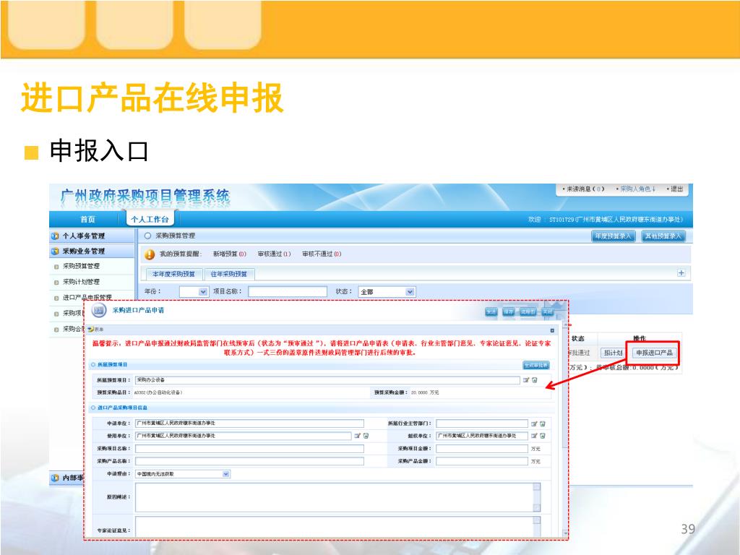
Task: Click the 专家论证意见 text area
Action: click(x=337, y=526)
